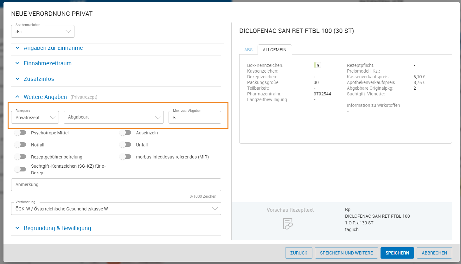The width and height of the screenshot is (461, 264).
Task: Click the SPEICHERN button
Action: [397, 253]
